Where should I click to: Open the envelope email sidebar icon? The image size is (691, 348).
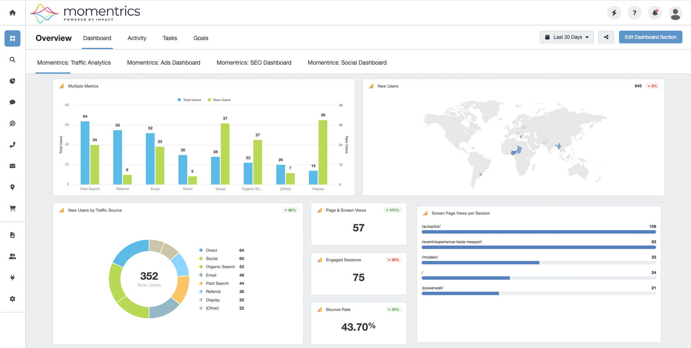[x=12, y=166]
